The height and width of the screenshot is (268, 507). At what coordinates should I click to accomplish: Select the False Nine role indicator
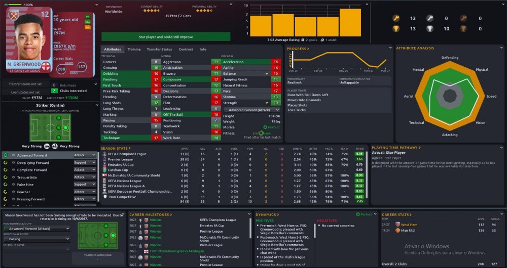click(x=6, y=185)
